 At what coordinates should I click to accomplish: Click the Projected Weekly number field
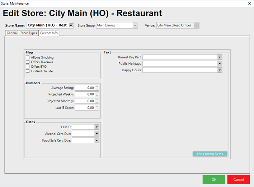[85, 94]
